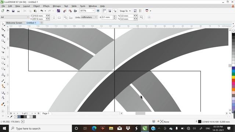Click the New document icon
This screenshot has height=132, width=235.
pyautogui.click(x=3, y=11)
